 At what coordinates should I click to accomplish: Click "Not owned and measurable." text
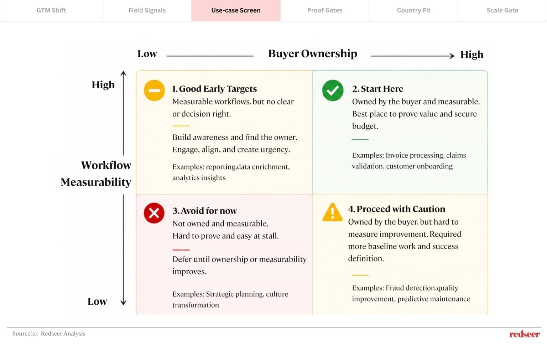[x=220, y=224]
